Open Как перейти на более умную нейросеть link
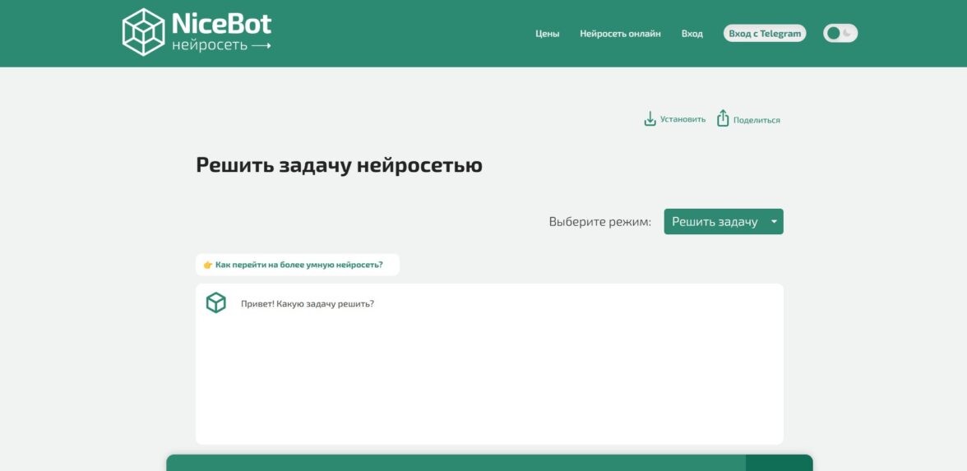This screenshot has width=967, height=471. [298, 265]
